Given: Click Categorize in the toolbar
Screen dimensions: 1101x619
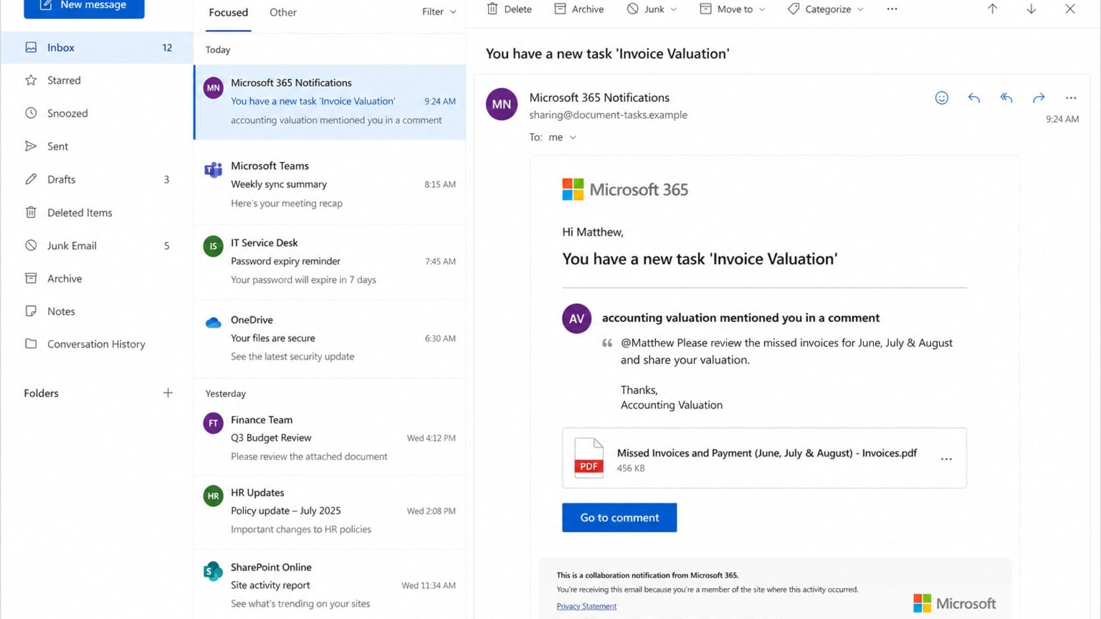Looking at the screenshot, I should click(819, 9).
